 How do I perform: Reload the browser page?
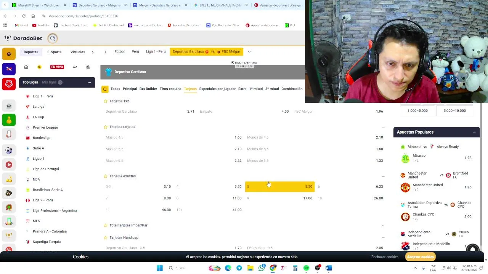[24, 16]
